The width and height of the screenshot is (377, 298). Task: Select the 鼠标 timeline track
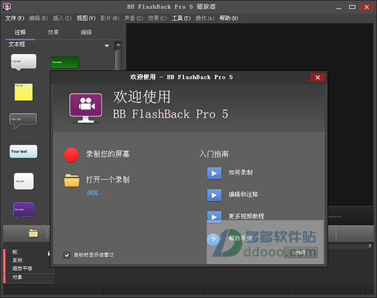(18, 260)
